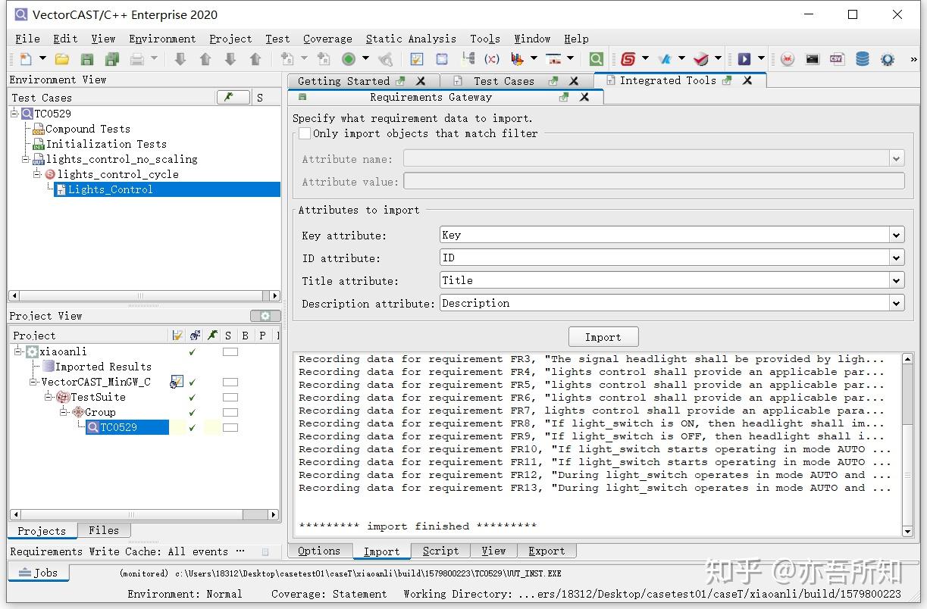Open the Description attribute dropdown

(897, 304)
